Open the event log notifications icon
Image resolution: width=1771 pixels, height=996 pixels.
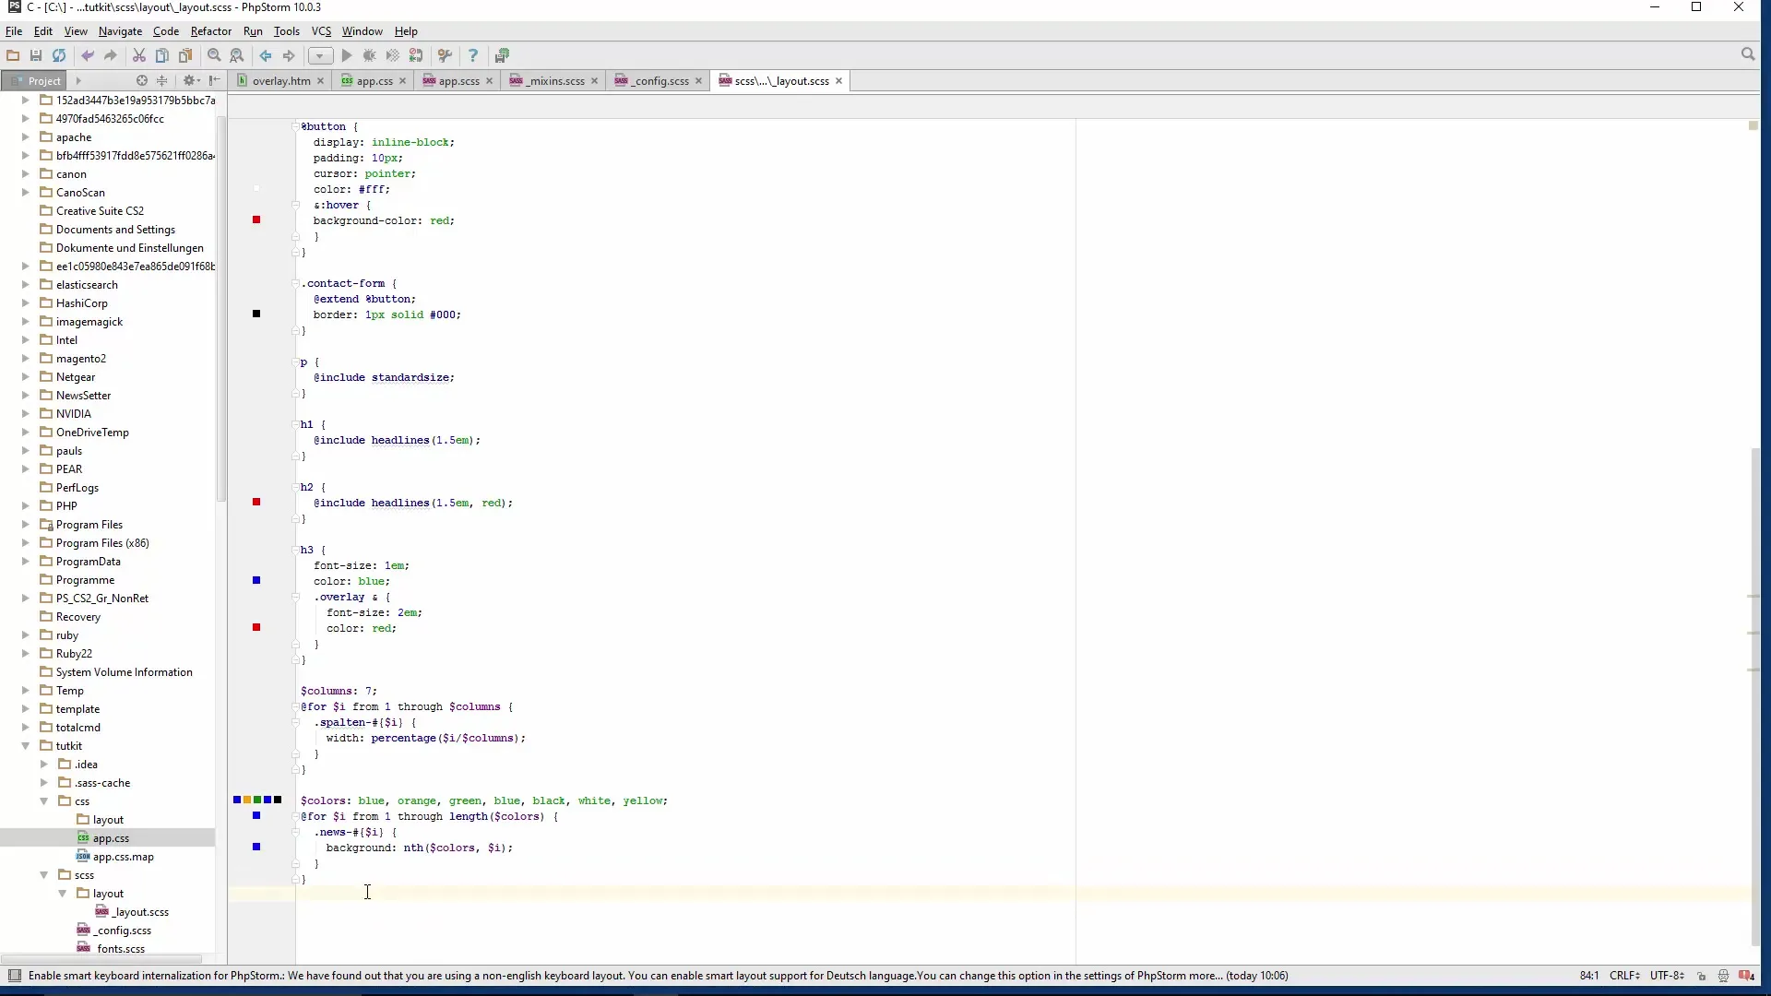(x=1746, y=976)
